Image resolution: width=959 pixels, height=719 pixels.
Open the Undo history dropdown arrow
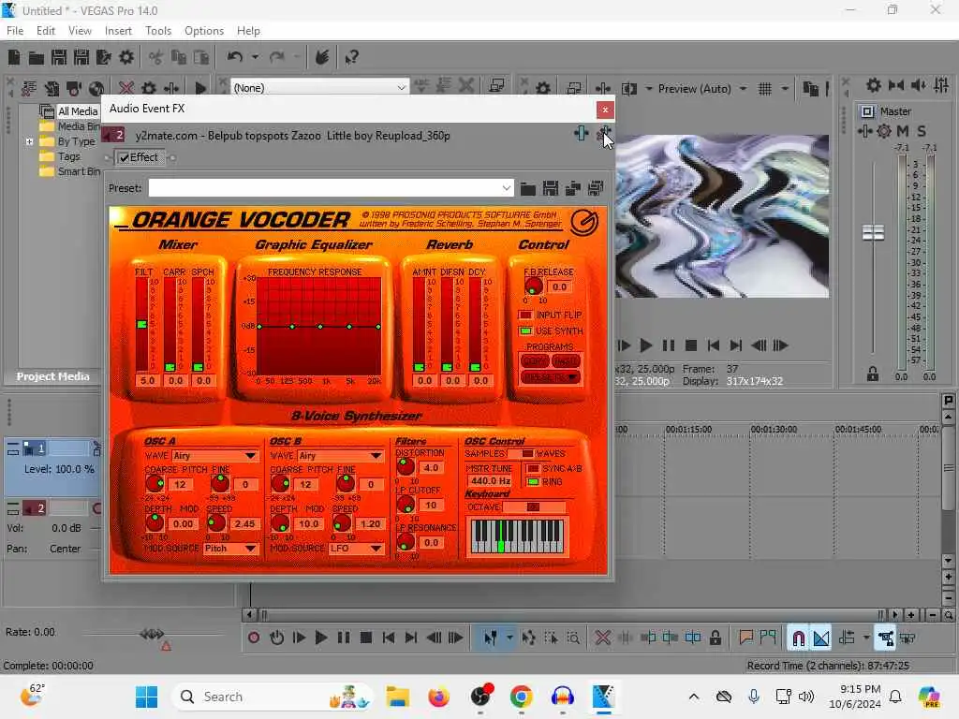[255, 57]
